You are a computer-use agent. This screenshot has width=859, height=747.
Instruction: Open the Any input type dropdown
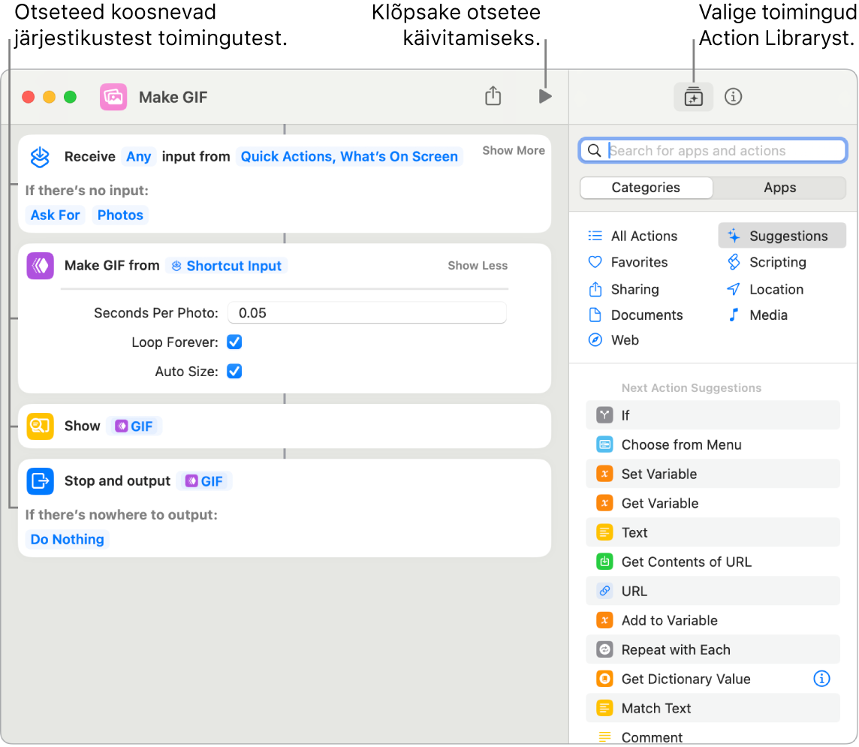[138, 157]
